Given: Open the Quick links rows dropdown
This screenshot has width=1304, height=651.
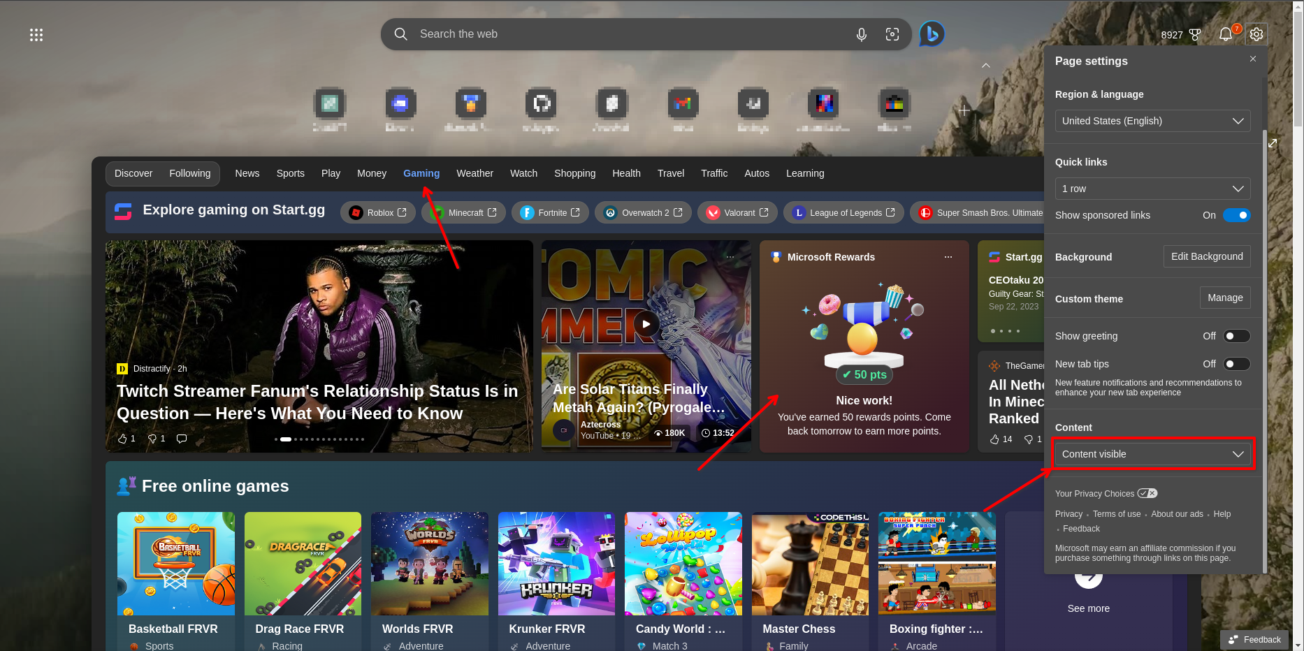Looking at the screenshot, I should (x=1152, y=188).
